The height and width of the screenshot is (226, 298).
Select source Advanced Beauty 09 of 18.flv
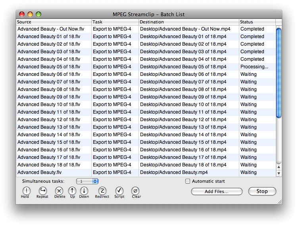[49, 97]
